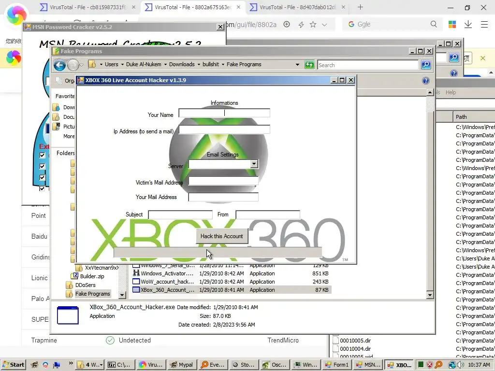Open browser address bar chevron dropdown
This screenshot has height=371, width=495.
coord(324,25)
